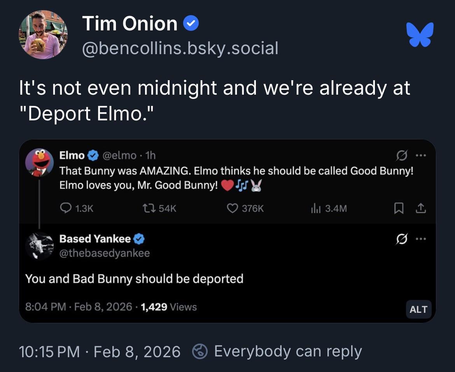Screen dimensions: 455x372
Task: Bookmark Elmo's tweet
Action: (x=399, y=209)
